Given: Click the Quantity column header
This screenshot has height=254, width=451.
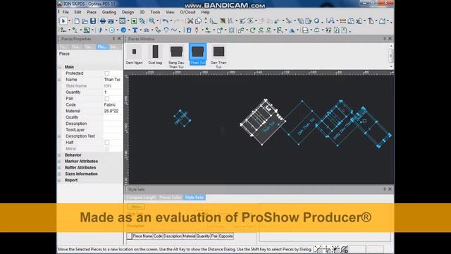Looking at the screenshot, I should click(203, 236).
